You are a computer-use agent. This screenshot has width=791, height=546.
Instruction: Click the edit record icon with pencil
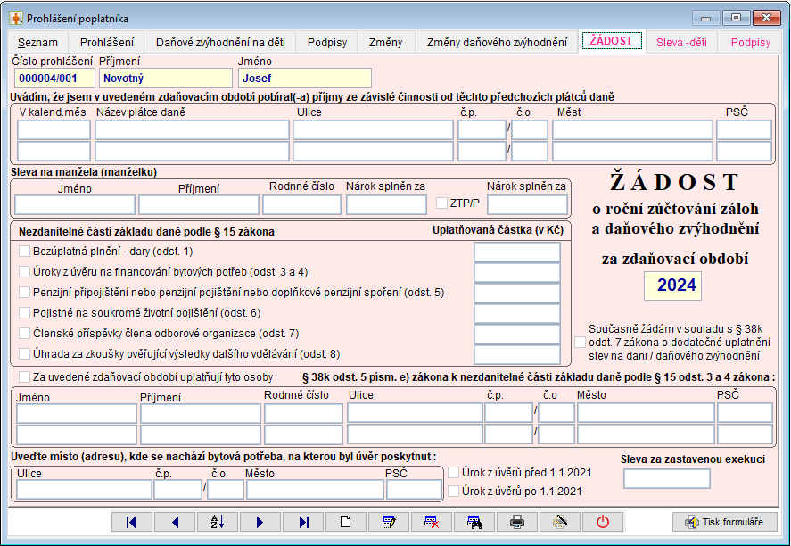(x=389, y=522)
